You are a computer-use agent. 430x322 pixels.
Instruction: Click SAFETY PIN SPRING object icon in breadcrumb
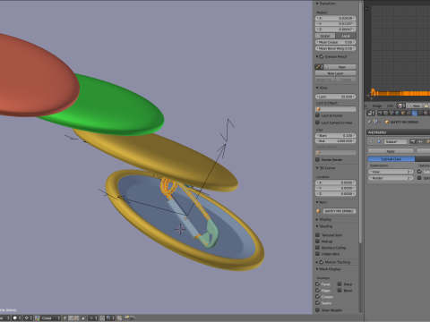click(x=387, y=122)
